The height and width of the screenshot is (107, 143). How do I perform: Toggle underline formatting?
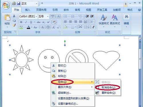coord(31,22)
